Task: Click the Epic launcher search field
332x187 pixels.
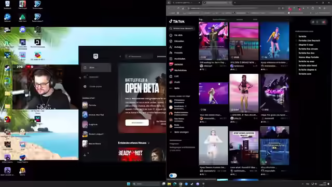Action: [x=139, y=57]
